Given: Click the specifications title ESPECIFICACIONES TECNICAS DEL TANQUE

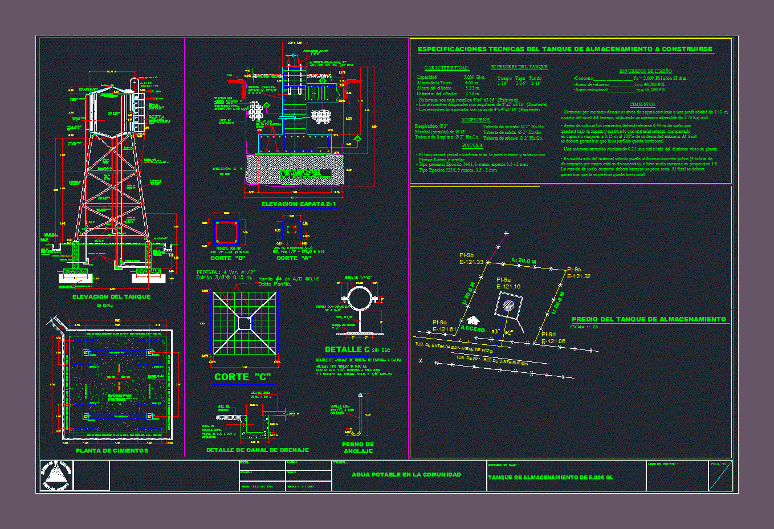Looking at the screenshot, I should point(565,49).
